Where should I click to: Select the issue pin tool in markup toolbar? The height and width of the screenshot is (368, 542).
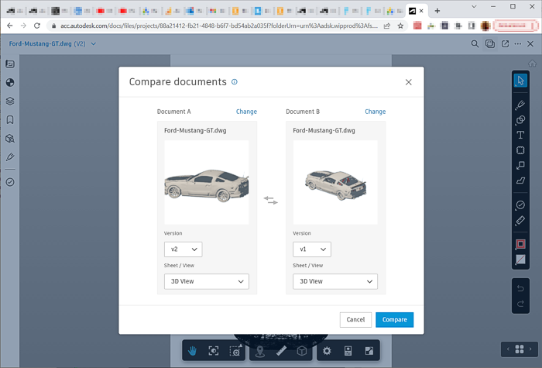[520, 205]
